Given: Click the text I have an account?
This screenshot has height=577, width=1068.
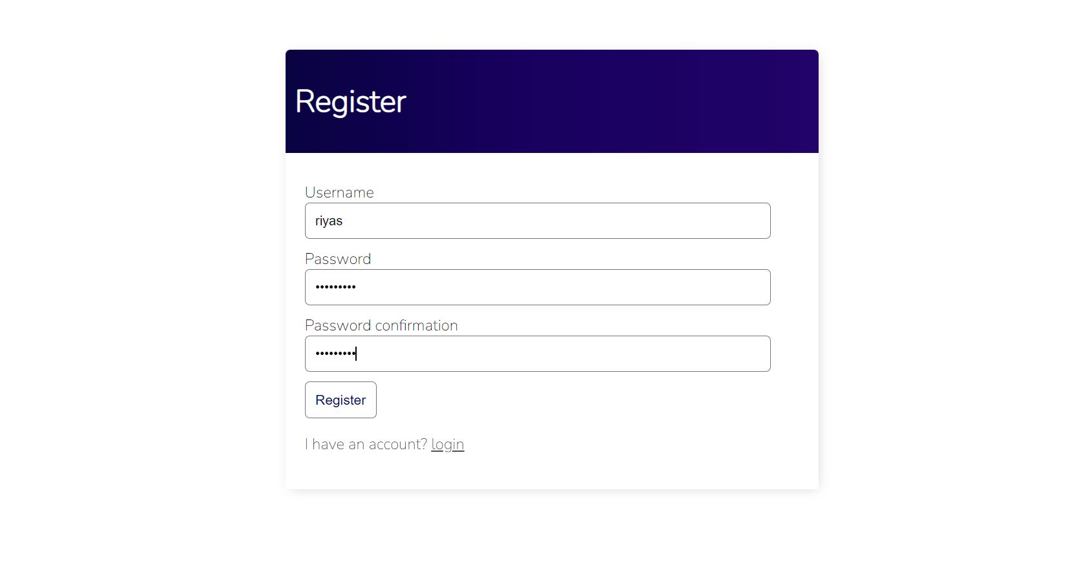Looking at the screenshot, I should tap(364, 444).
